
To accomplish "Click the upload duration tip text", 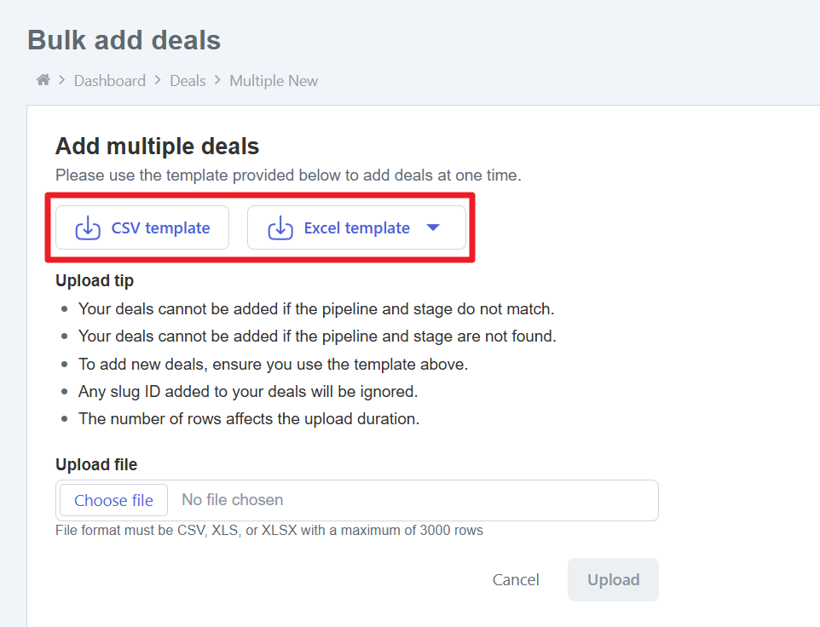I will click(x=249, y=419).
